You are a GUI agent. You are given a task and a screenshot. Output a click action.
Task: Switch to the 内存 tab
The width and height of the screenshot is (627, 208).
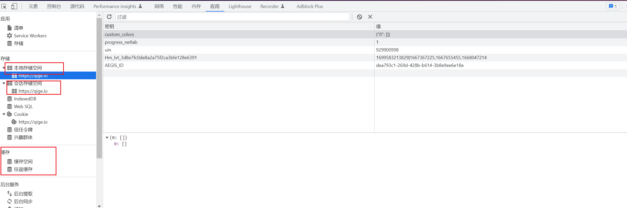pyautogui.click(x=196, y=6)
